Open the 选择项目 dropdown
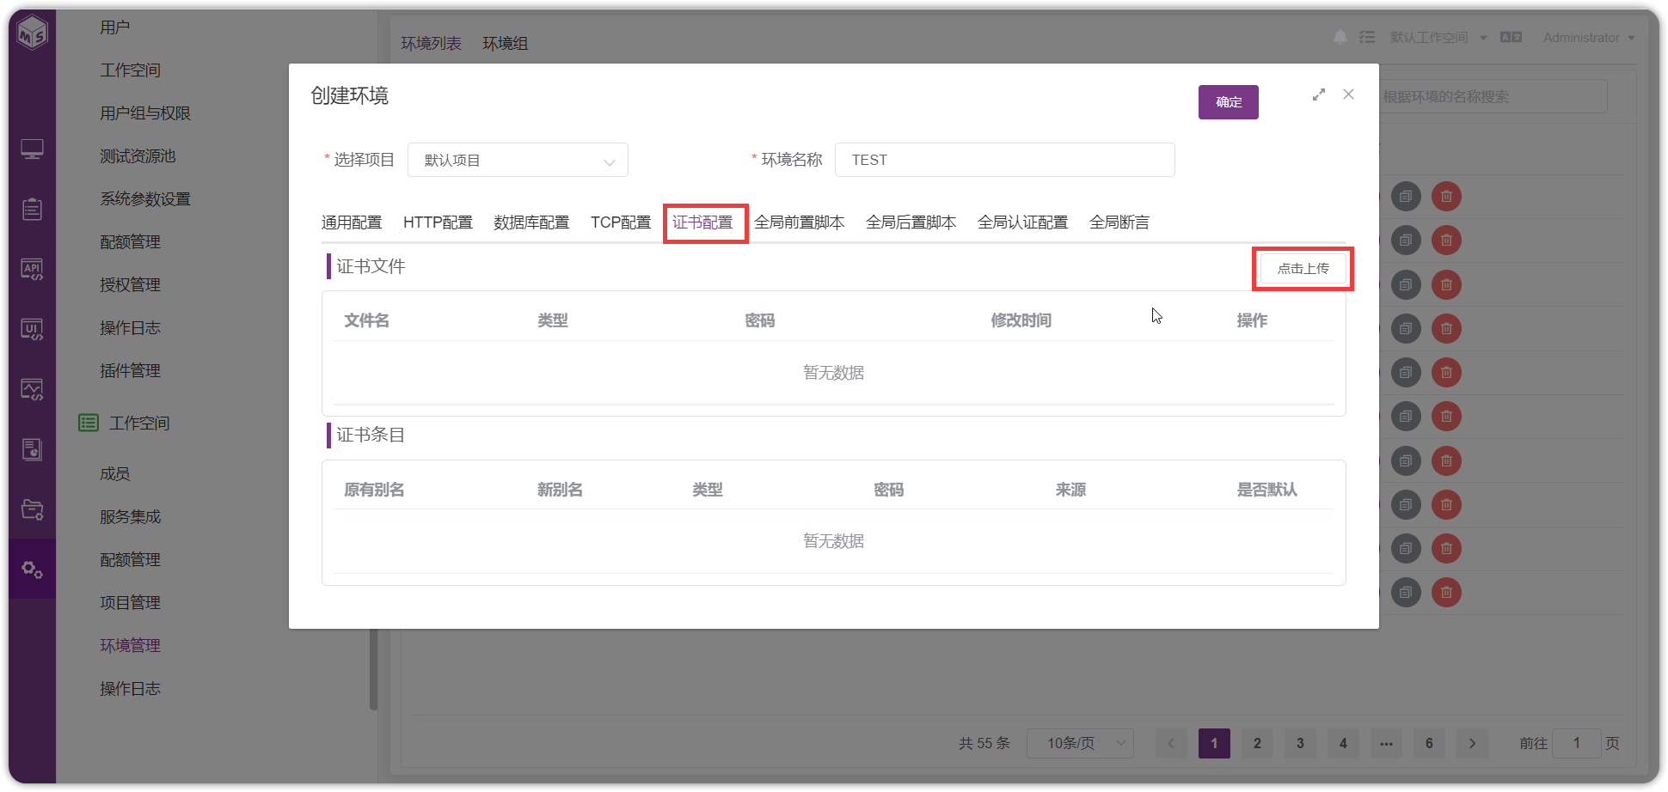The image size is (1668, 792). point(518,160)
